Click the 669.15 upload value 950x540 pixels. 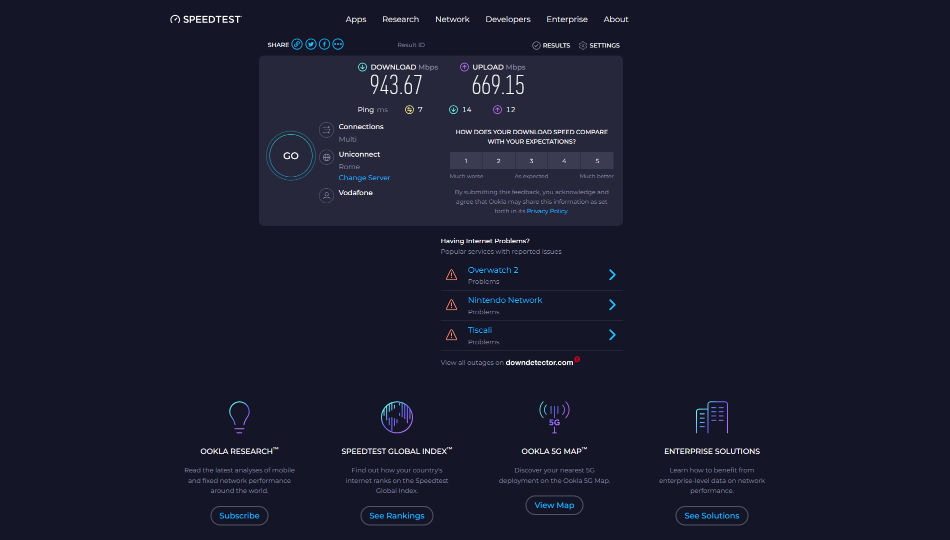tap(498, 85)
